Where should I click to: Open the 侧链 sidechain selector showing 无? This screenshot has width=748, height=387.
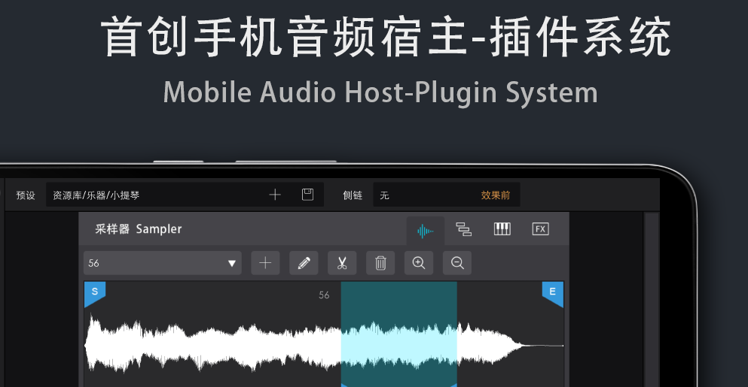tap(422, 195)
